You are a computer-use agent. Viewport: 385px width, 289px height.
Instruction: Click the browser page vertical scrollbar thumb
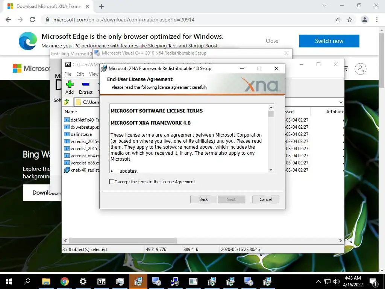382,60
